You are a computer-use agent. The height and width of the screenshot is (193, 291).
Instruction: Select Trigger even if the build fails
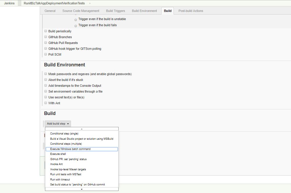(76, 26)
